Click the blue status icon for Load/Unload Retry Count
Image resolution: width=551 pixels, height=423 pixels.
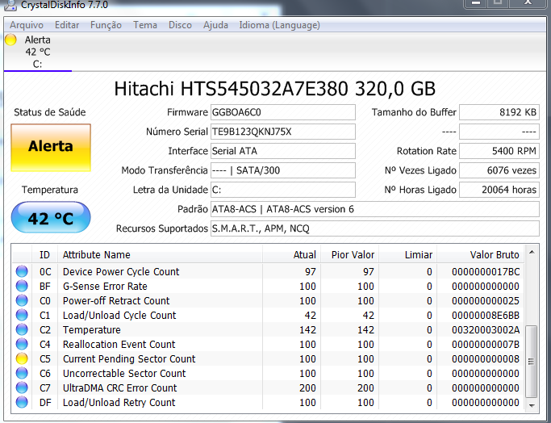[22, 402]
